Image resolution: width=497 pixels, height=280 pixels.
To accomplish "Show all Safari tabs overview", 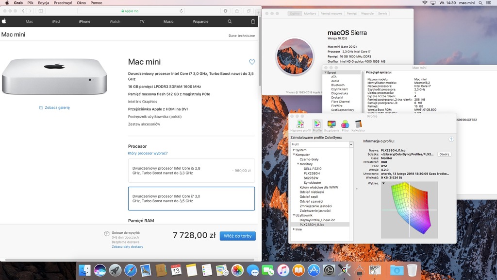I will click(249, 11).
